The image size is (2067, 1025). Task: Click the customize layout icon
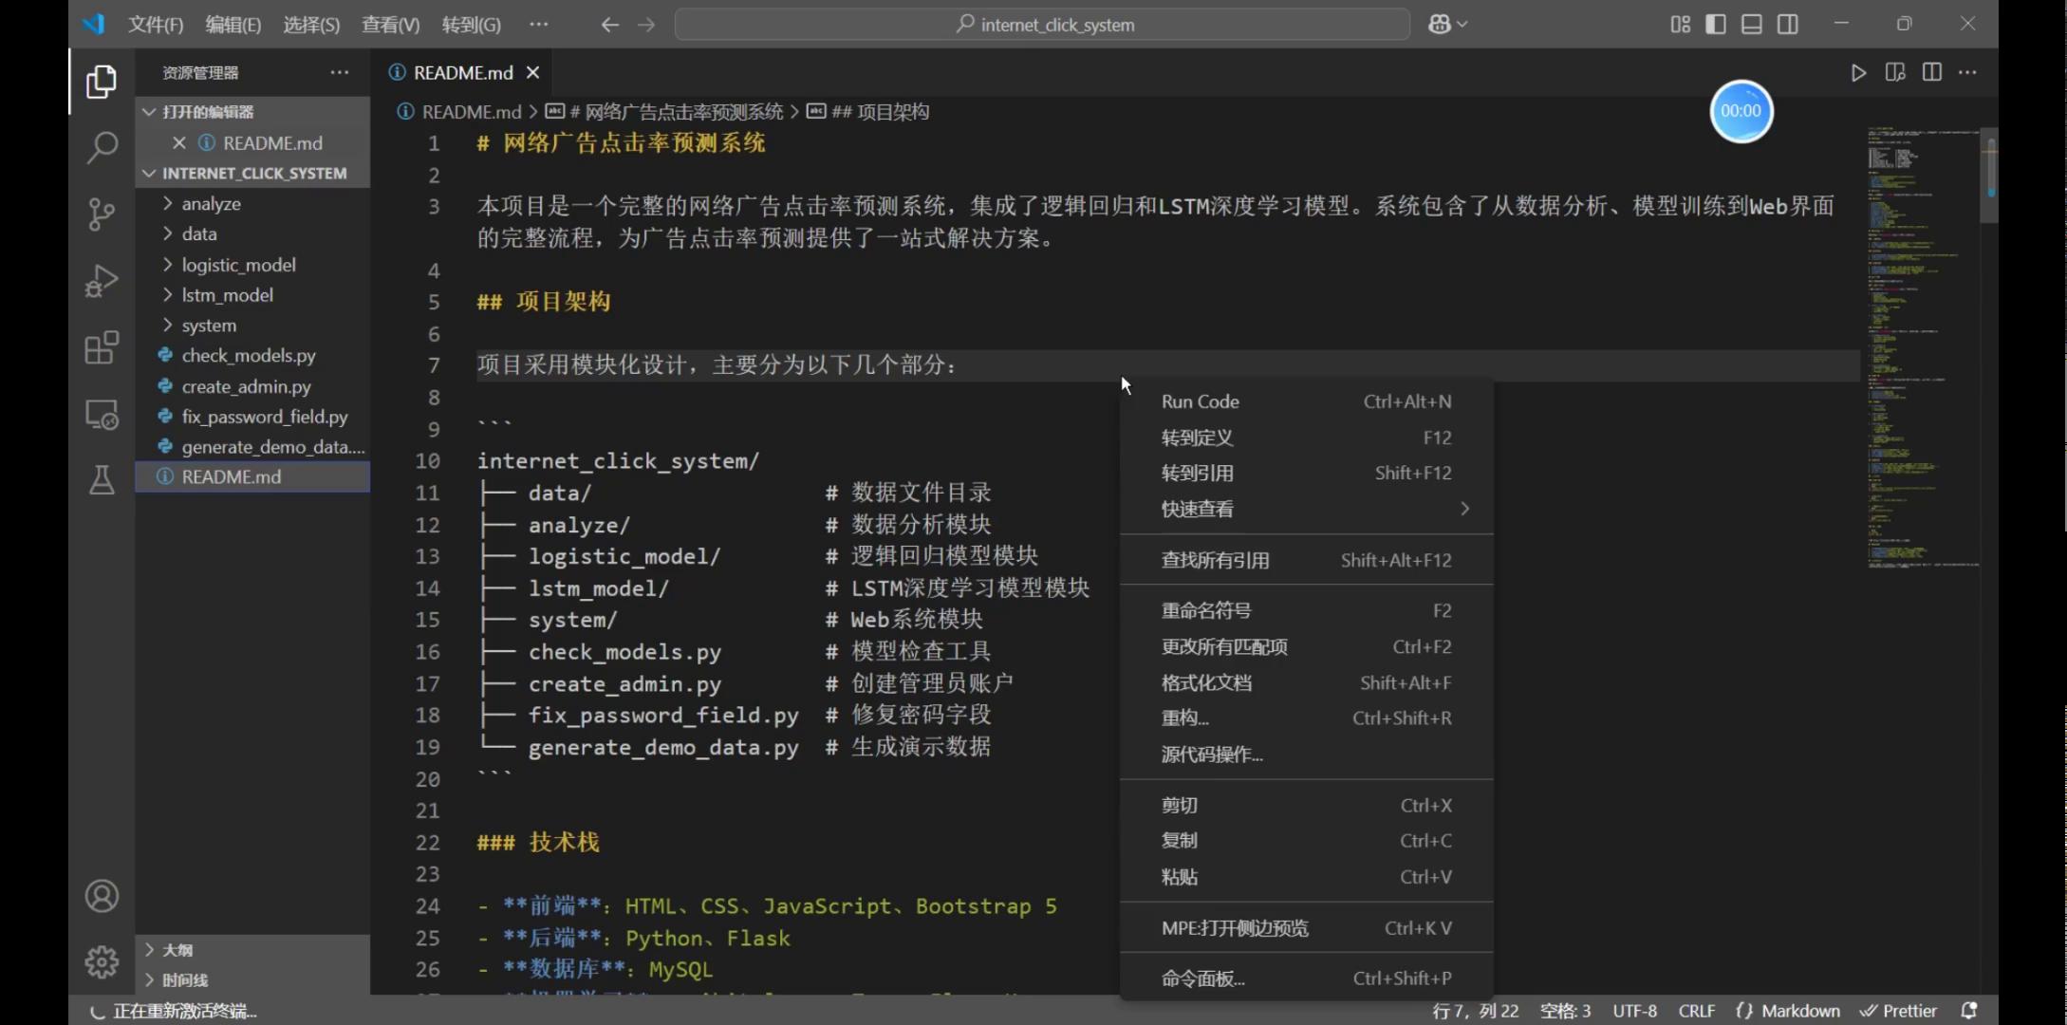click(x=1680, y=25)
